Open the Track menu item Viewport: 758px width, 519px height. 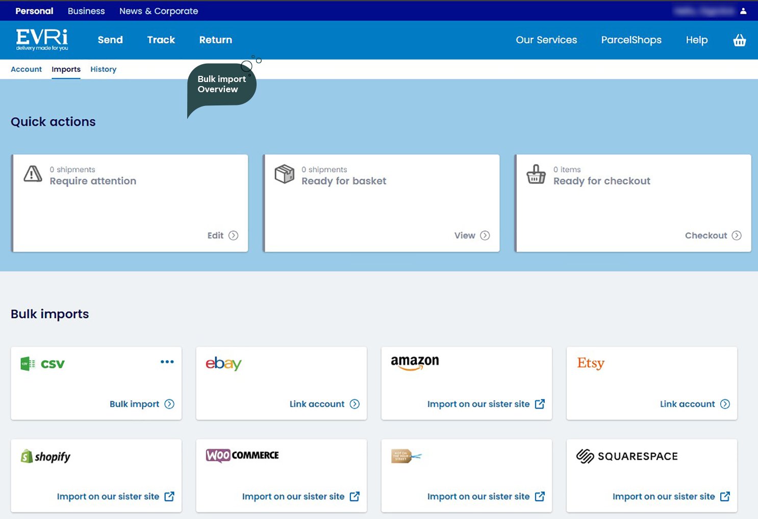[x=161, y=40]
